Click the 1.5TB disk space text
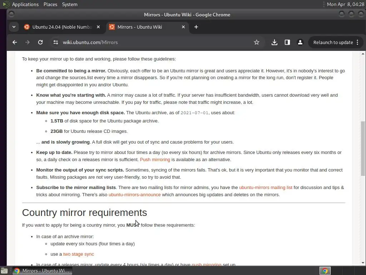Screen dimensions: 366x275 point(105,121)
